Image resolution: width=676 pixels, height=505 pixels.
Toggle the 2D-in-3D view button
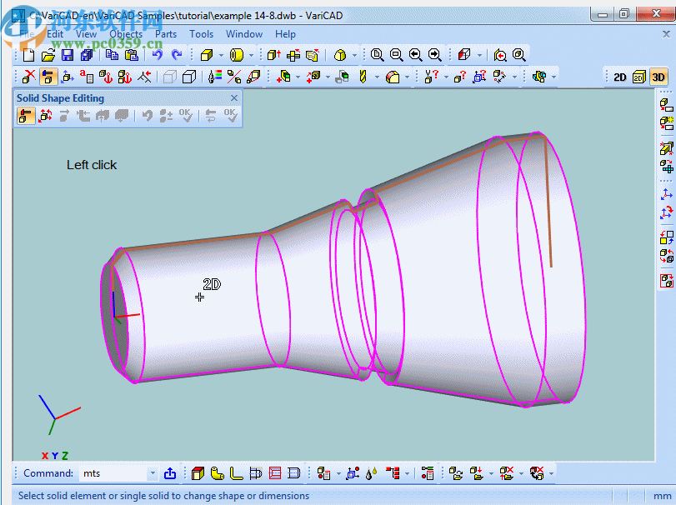coord(639,77)
